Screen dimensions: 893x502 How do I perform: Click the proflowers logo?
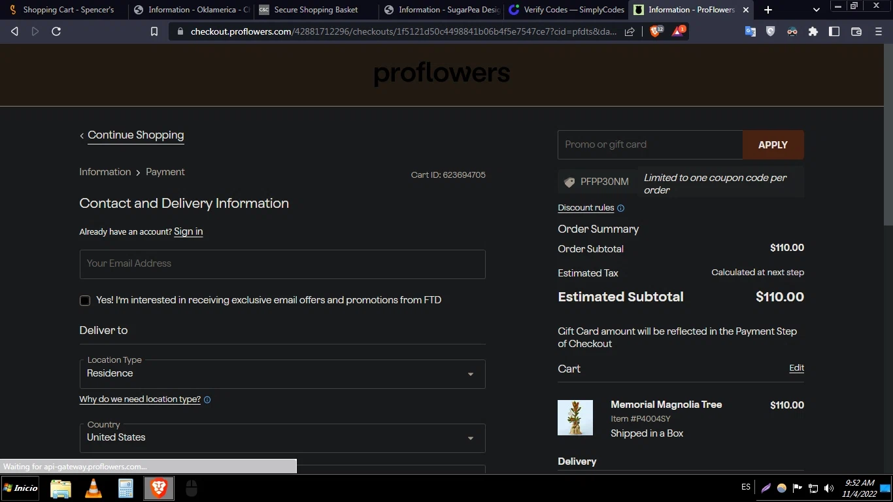tap(442, 73)
